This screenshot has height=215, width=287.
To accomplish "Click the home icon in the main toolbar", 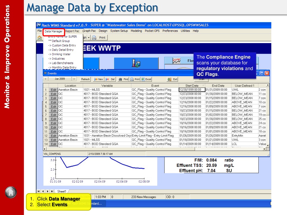I will tap(40, 38).
